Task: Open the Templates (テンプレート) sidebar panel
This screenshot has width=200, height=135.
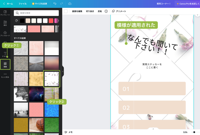Action: [x=5, y=13]
